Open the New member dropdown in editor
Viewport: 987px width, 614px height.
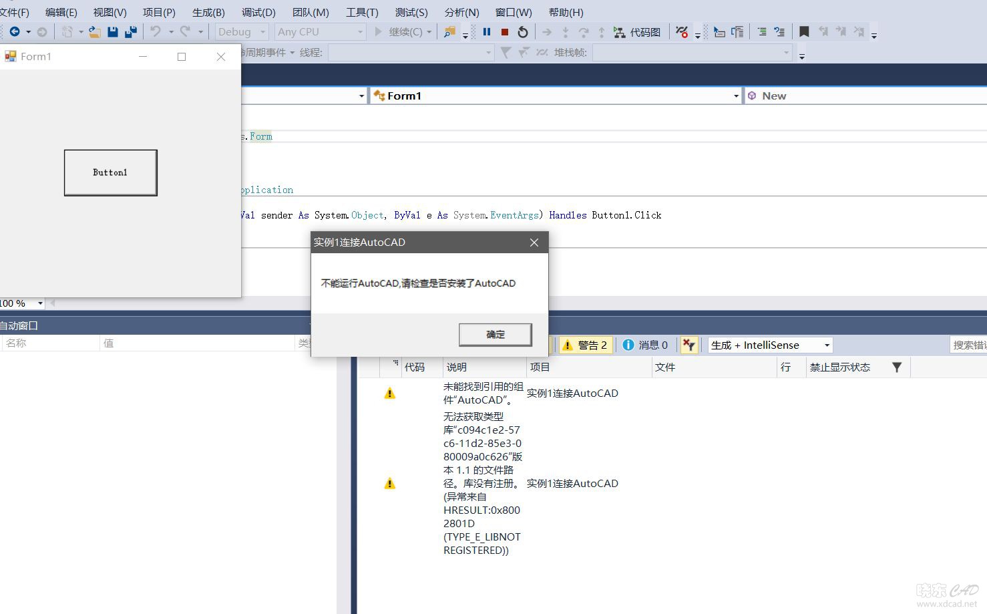coord(865,96)
